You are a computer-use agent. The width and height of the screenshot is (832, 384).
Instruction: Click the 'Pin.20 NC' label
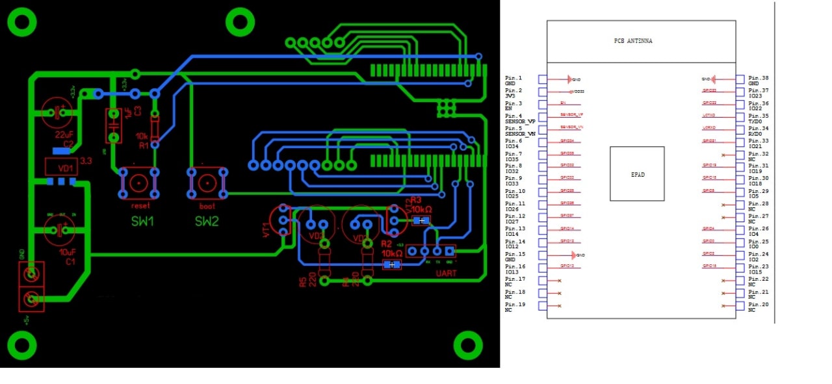[x=759, y=307]
